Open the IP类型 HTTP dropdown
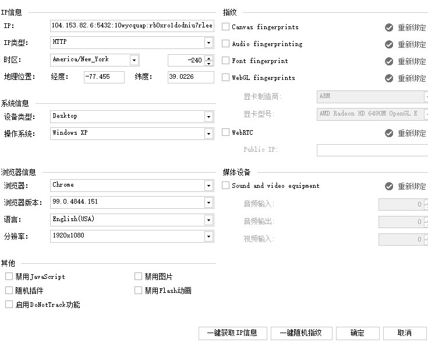This screenshot has height=346, width=428. pyautogui.click(x=209, y=43)
